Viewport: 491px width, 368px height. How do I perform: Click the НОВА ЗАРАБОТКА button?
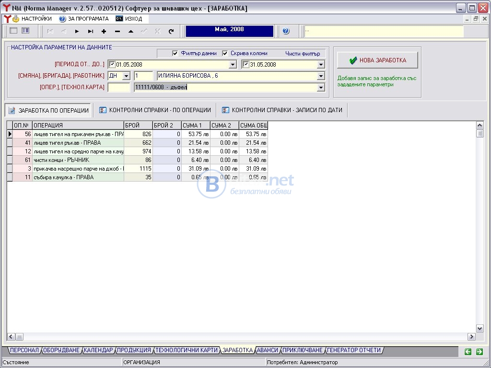pyautogui.click(x=377, y=60)
